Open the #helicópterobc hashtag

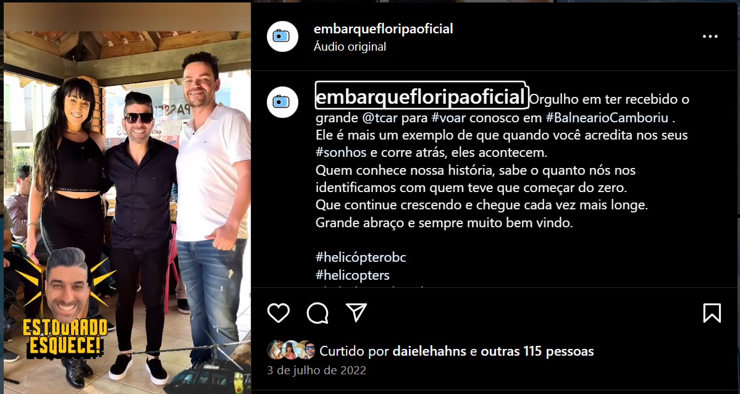[x=361, y=258]
